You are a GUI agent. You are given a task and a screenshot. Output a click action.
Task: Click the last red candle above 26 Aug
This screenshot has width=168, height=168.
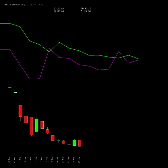pyautogui.click(x=80, y=143)
